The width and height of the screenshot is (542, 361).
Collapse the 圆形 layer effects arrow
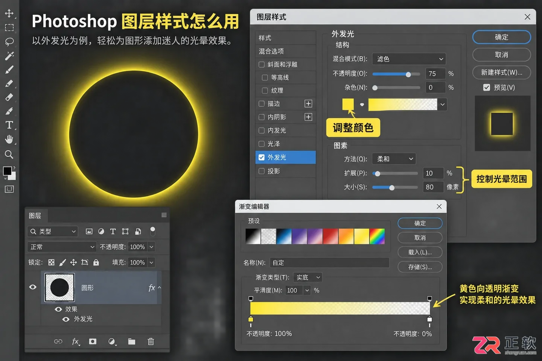[159, 287]
